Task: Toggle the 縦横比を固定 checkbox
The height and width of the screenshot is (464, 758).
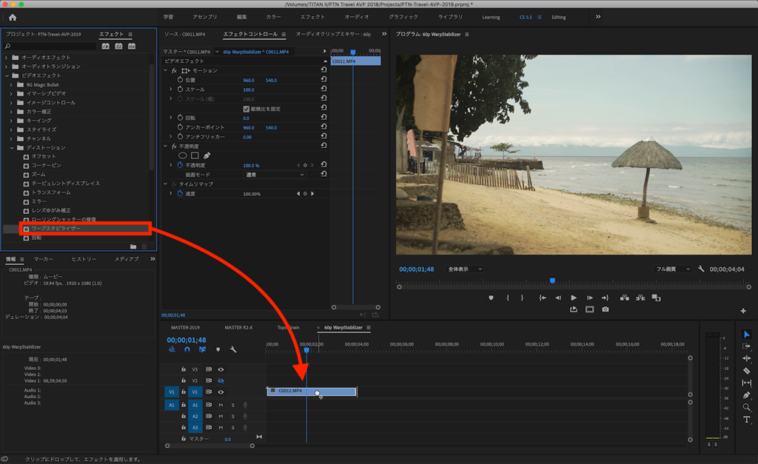Action: pyautogui.click(x=246, y=109)
